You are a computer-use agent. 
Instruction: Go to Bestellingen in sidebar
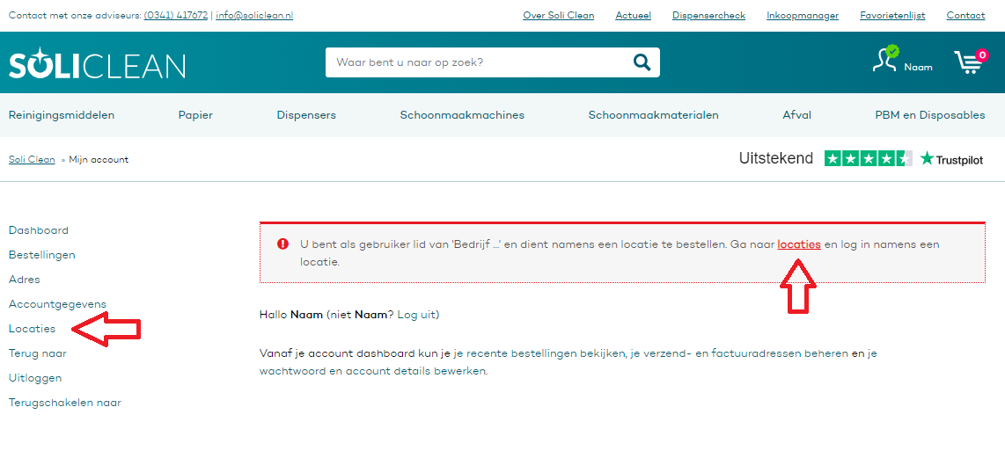pos(41,255)
